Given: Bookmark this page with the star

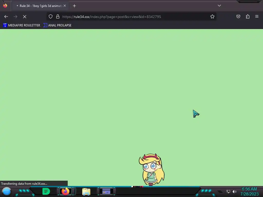Looking at the screenshot, I should [212, 16].
